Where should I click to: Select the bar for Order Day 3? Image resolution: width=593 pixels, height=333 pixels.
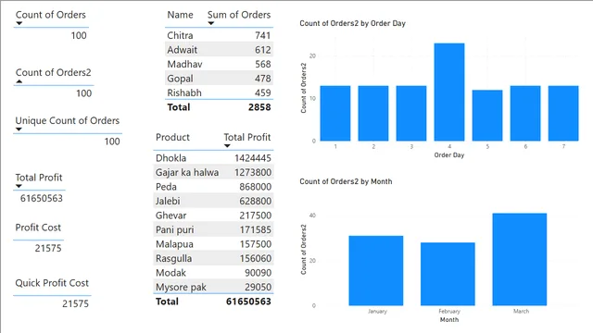(411, 113)
